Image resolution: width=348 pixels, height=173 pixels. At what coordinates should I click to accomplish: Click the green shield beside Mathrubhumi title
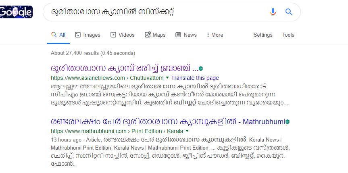coord(288,122)
